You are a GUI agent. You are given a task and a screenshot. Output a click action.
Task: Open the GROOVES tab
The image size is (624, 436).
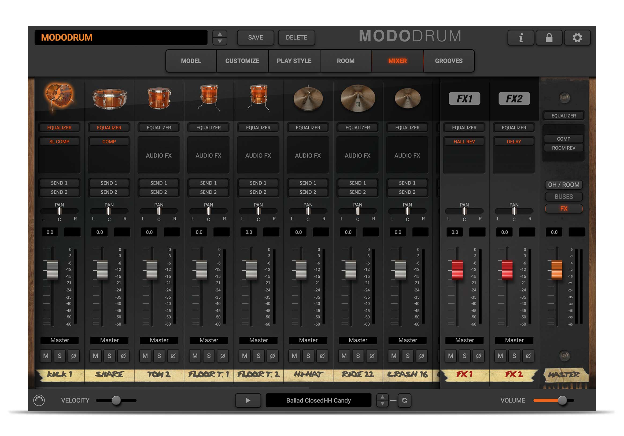(448, 61)
